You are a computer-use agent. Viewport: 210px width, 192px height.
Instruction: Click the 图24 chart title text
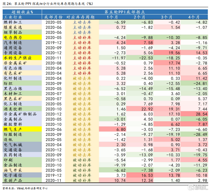pyautogui.click(x=48, y=4)
